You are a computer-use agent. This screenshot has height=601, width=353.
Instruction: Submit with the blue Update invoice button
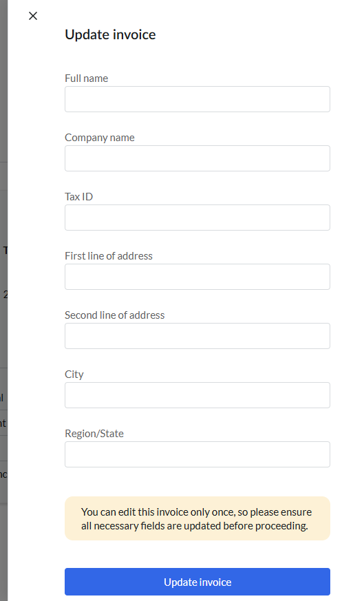pos(197,582)
